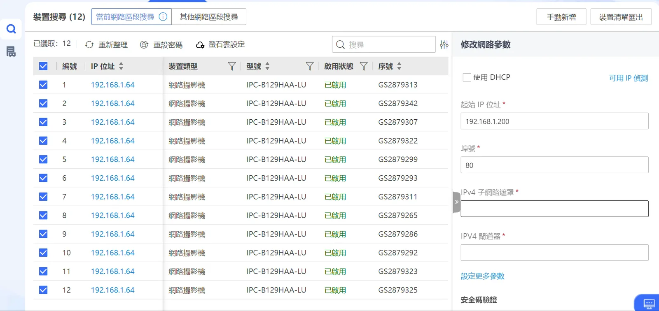The image size is (659, 311).
Task: Click the 埠號 input field
Action: (x=554, y=165)
